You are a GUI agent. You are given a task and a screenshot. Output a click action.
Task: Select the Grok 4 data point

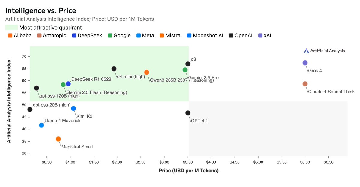[305, 63]
